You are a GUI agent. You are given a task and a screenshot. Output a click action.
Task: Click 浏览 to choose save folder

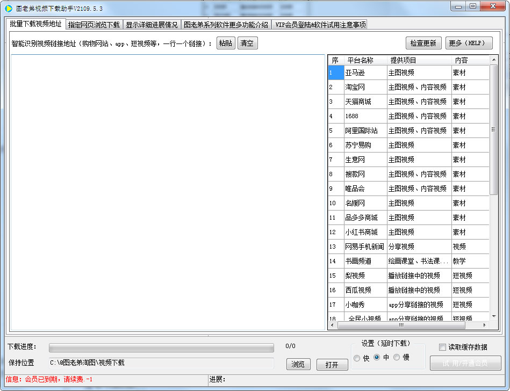click(x=298, y=365)
